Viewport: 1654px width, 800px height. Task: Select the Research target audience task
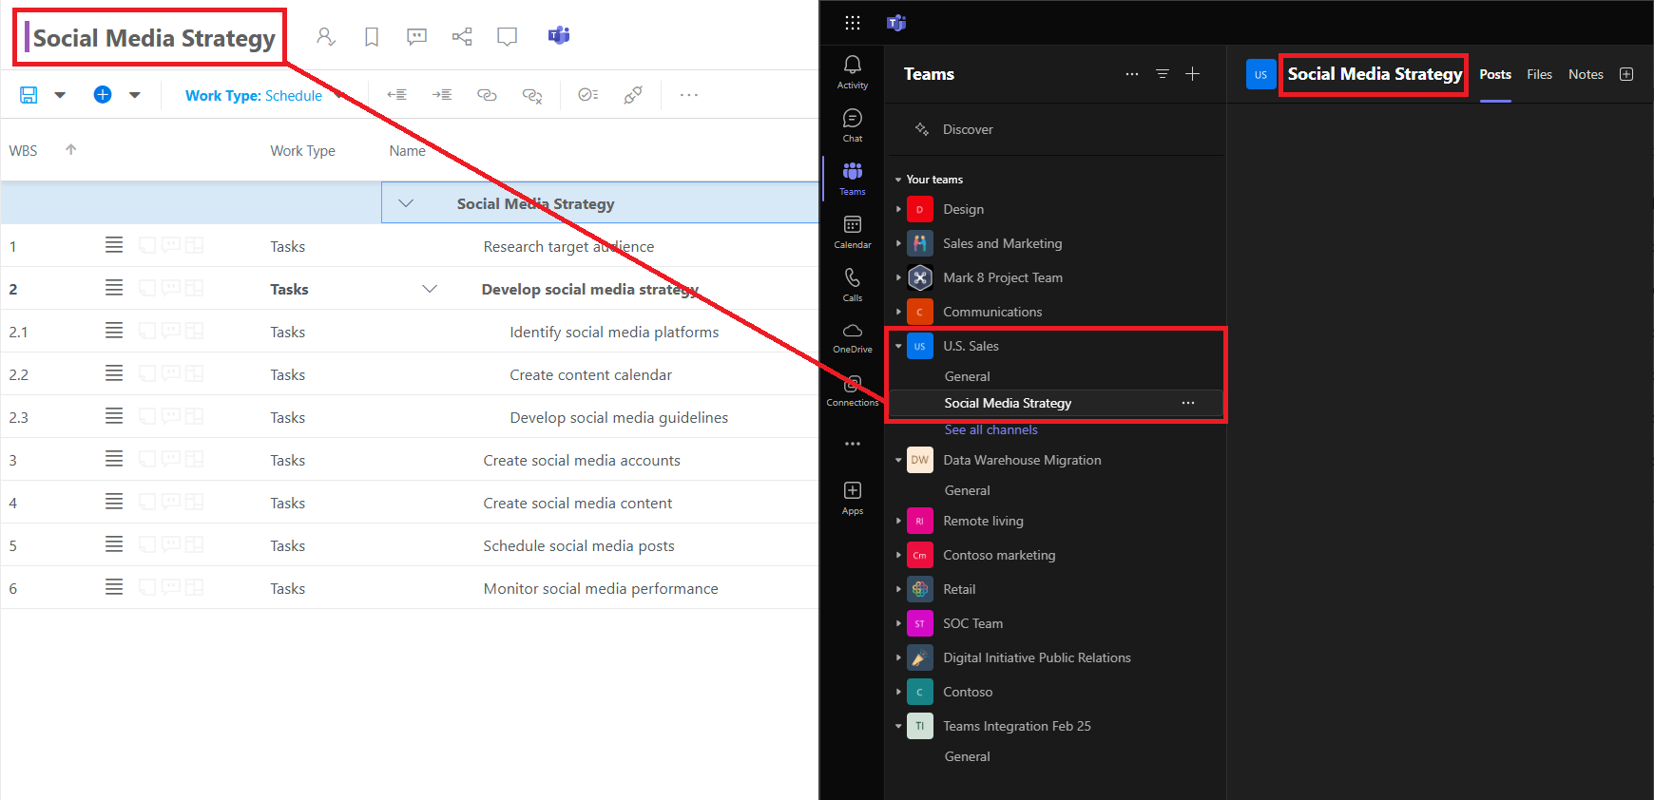(x=568, y=246)
